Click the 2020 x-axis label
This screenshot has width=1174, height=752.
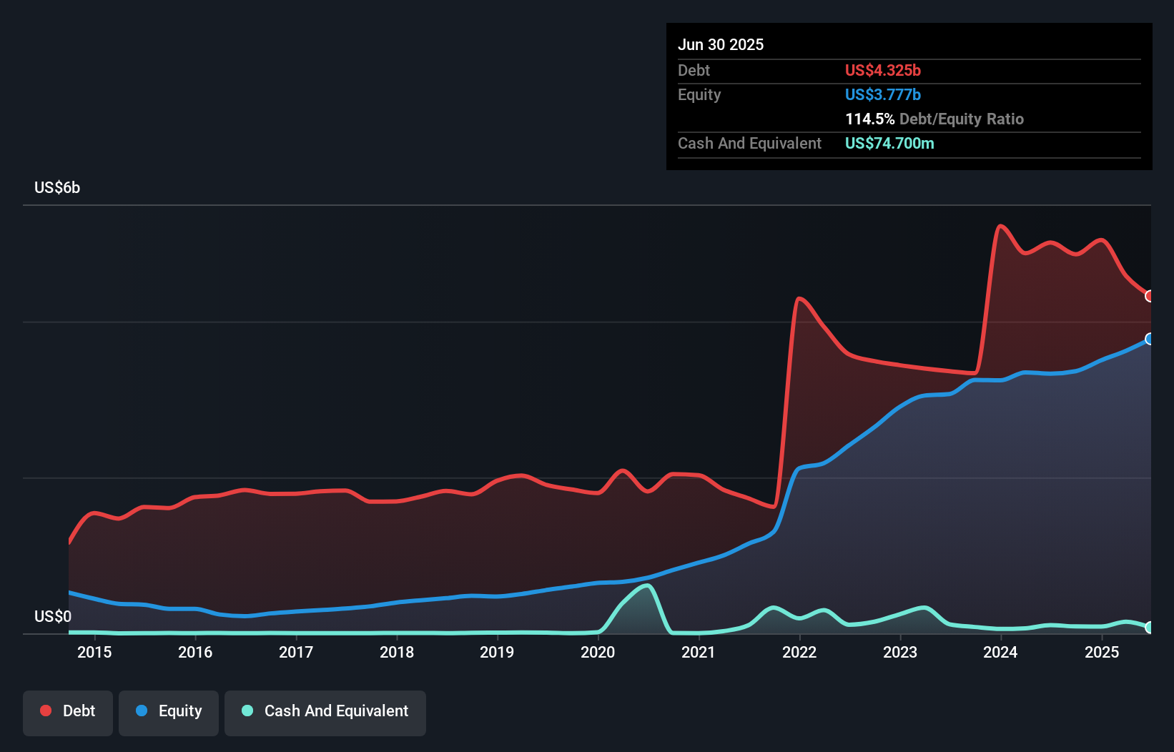[x=598, y=652]
